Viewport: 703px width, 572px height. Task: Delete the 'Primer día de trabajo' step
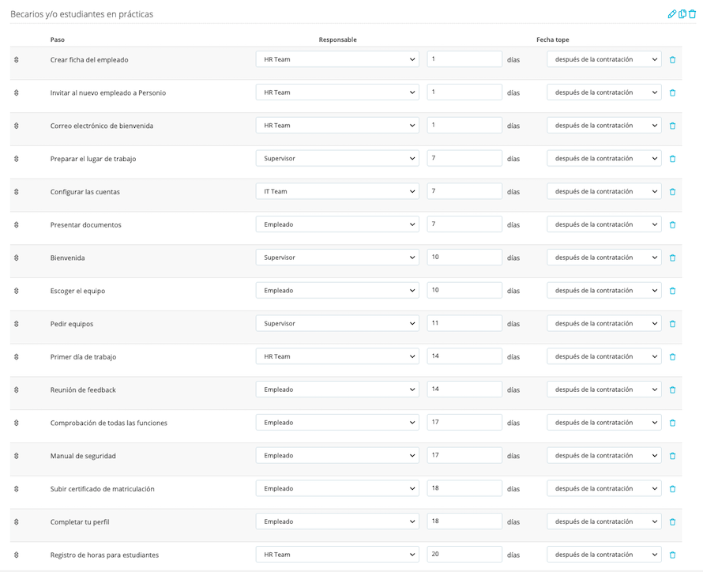point(672,357)
